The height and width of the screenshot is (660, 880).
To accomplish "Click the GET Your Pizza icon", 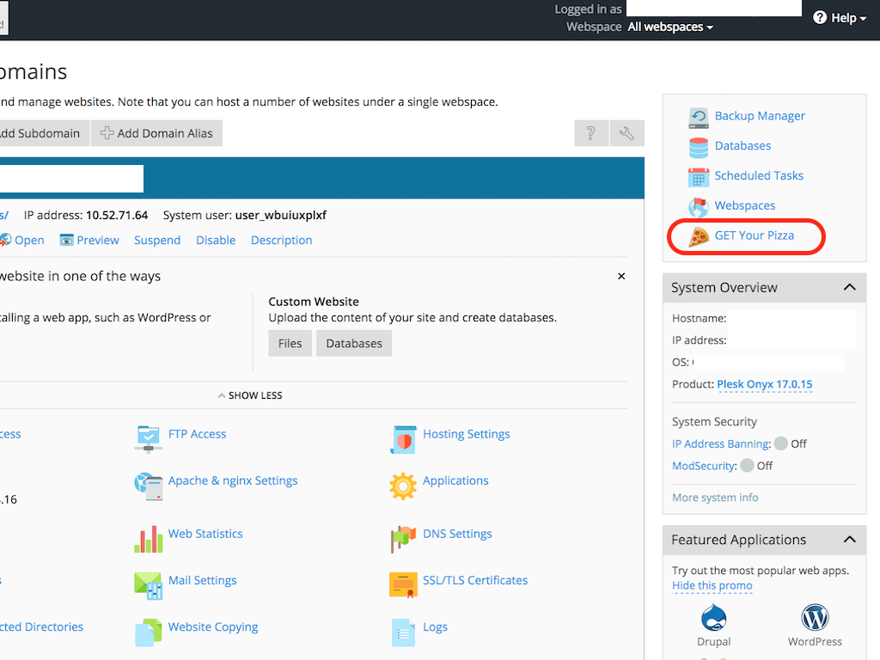I will 699,236.
